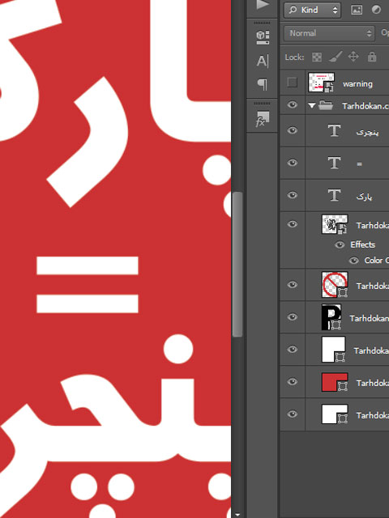Hide the red rectangle layer

(292, 381)
